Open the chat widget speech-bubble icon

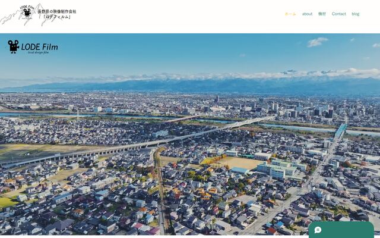click(318, 230)
